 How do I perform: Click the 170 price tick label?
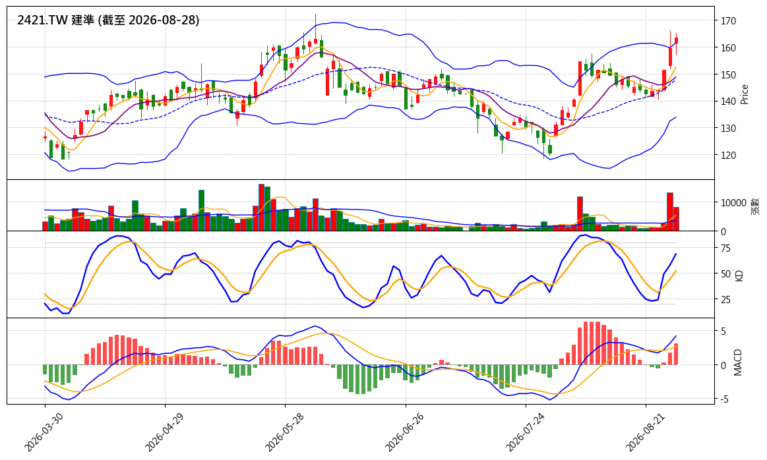click(728, 21)
